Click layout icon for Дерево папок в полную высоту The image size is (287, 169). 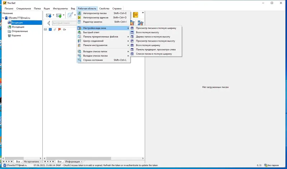pos(132,37)
